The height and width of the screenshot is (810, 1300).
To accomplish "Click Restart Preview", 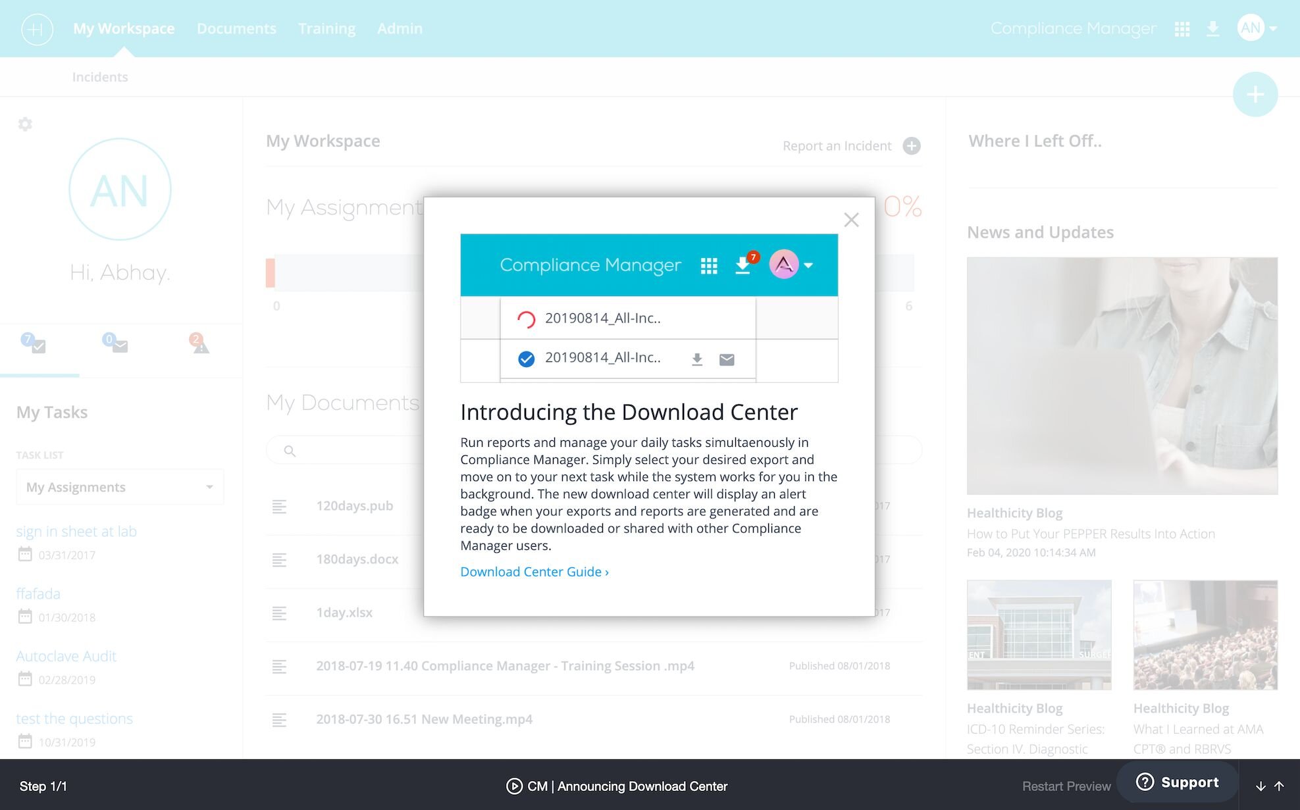I will (x=1066, y=786).
